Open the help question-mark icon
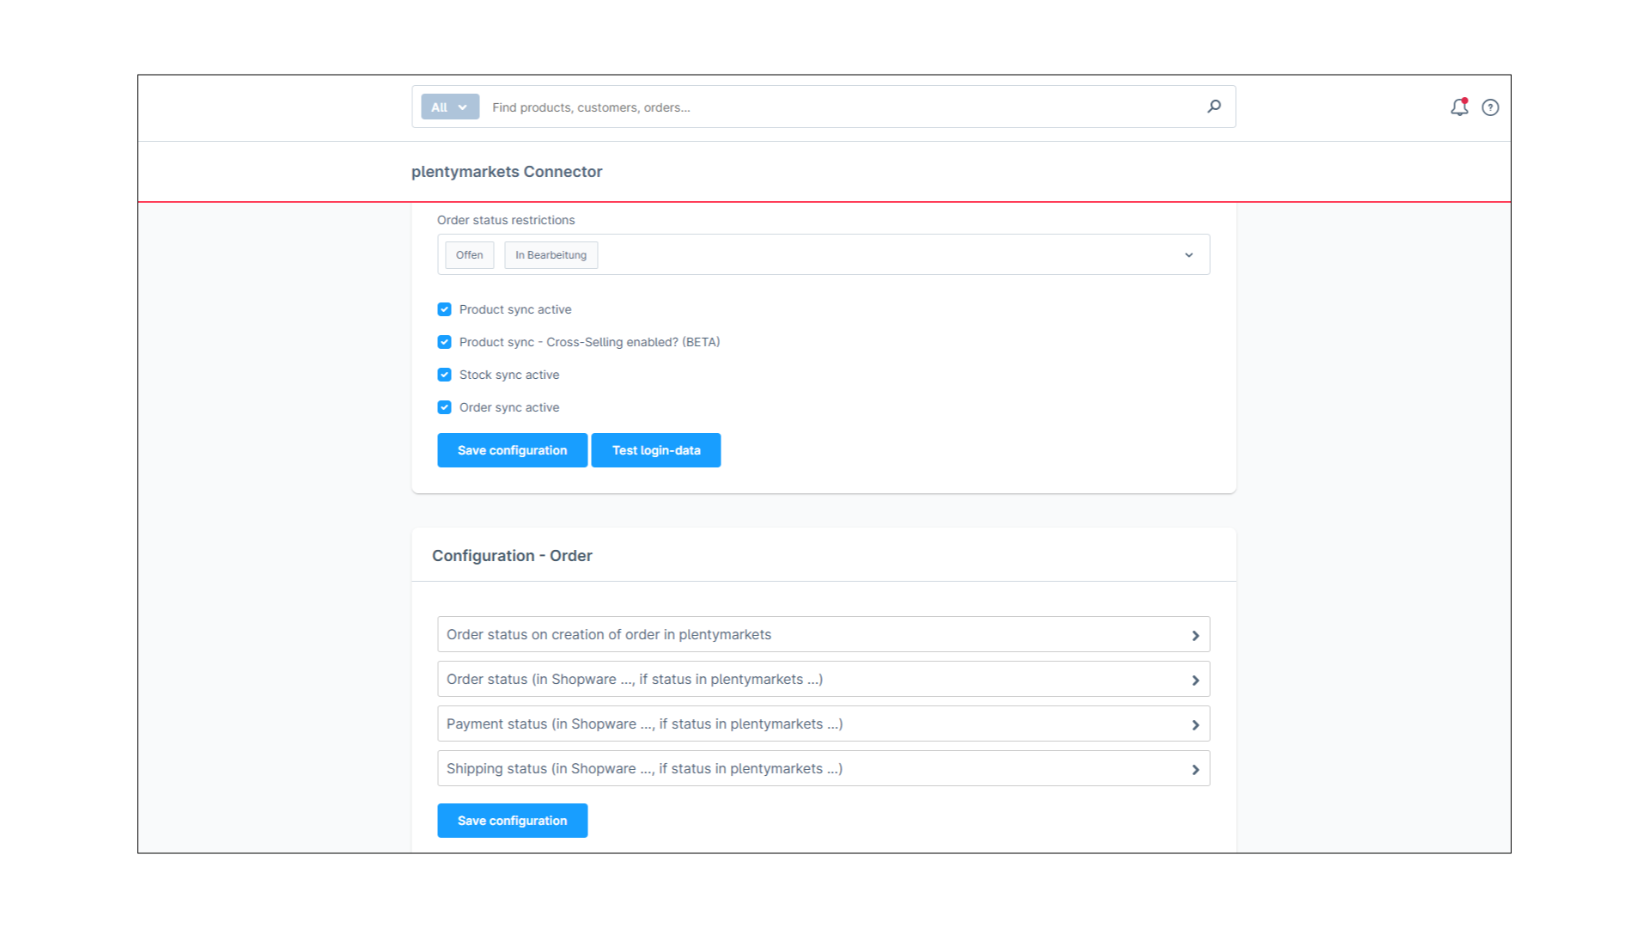1649x928 pixels. [1490, 107]
